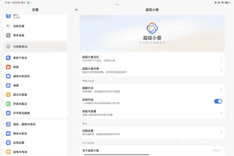Expand 超级小爱识屏 using its chevron
Image resolution: width=234 pixels, height=156 pixels.
click(x=221, y=70)
